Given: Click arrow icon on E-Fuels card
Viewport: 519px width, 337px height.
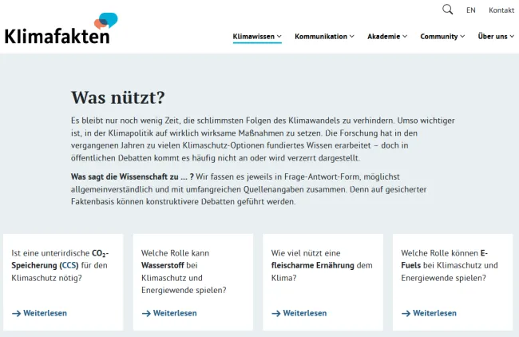Looking at the screenshot, I should (x=406, y=313).
